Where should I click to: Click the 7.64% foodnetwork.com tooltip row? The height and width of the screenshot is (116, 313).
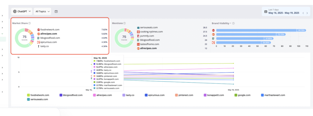click(107, 61)
